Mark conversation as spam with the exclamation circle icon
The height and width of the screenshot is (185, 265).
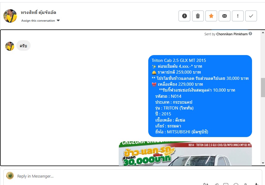184,16
